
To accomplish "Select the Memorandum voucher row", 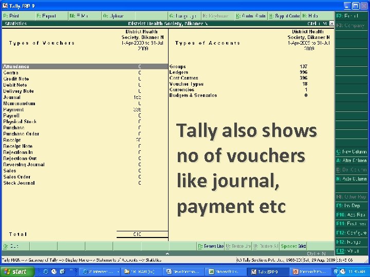I will 85,104.
